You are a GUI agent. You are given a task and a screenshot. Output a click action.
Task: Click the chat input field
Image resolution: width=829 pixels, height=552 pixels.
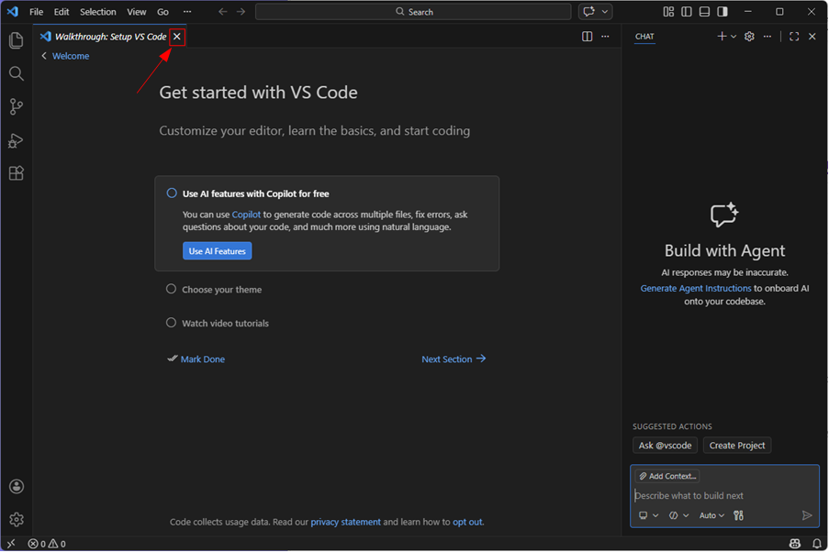click(723, 496)
